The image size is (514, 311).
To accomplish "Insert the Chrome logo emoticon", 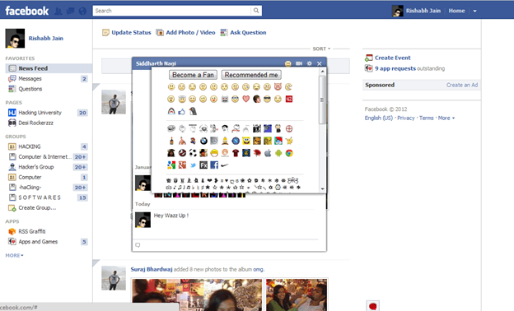I will 289,153.
